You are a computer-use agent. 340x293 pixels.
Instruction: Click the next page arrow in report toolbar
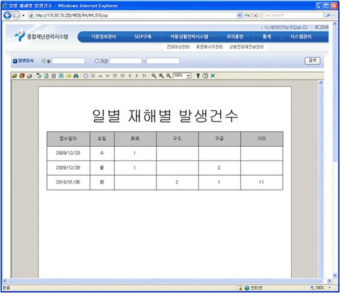[x=137, y=76]
